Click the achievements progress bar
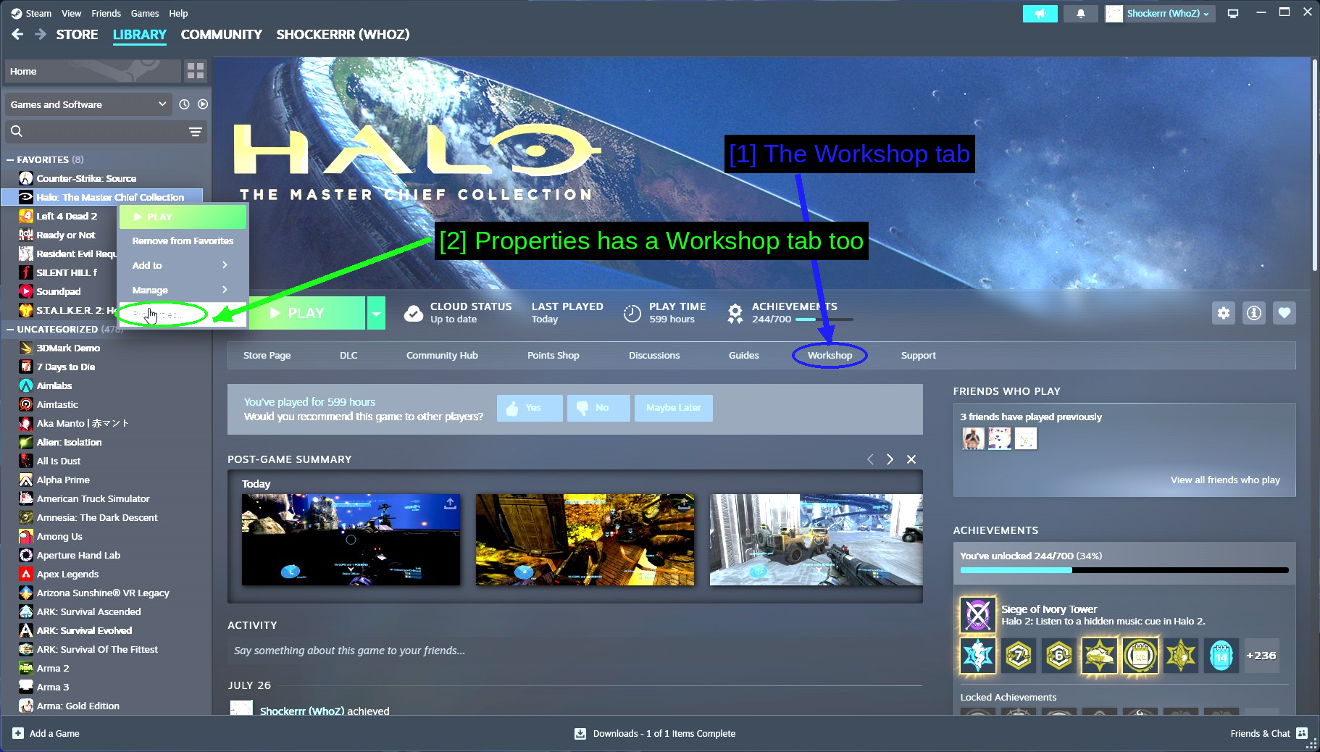This screenshot has width=1320, height=752. [x=1124, y=570]
